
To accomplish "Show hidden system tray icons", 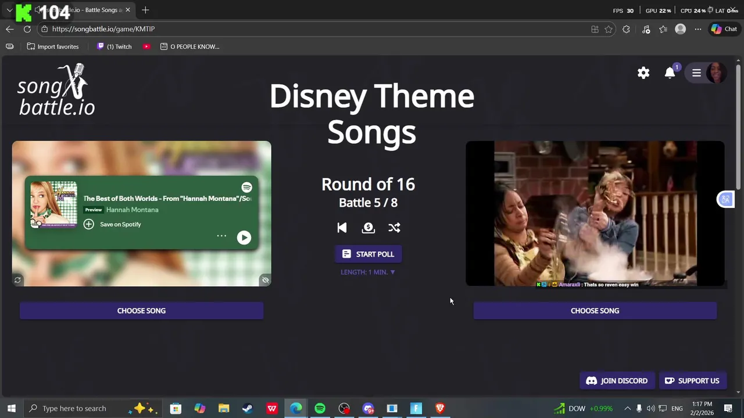I will (x=627, y=408).
